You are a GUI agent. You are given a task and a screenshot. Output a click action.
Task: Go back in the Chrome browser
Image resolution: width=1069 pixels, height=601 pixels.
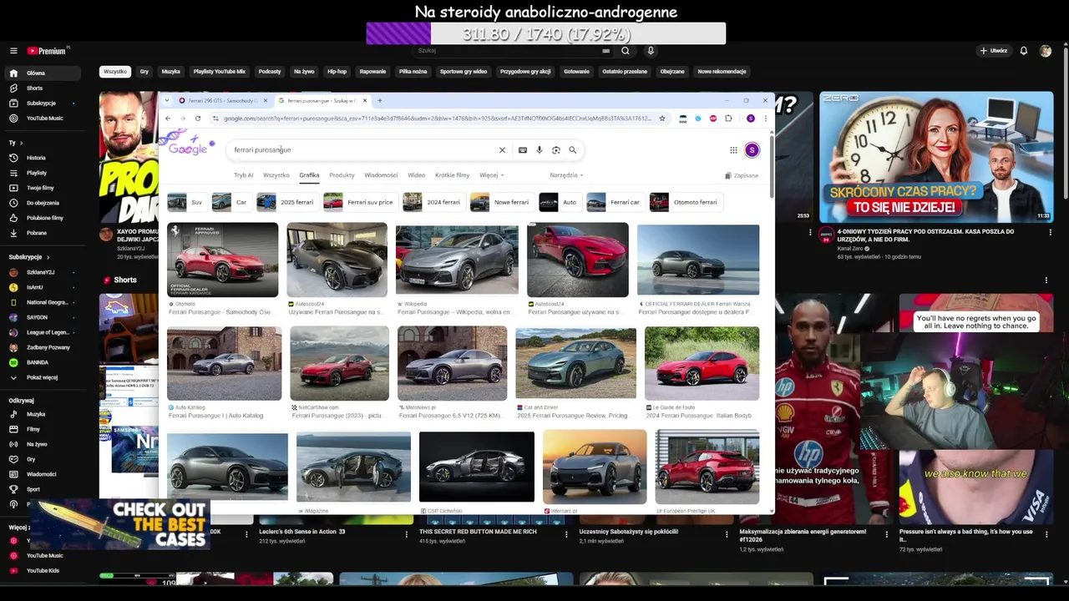167,119
